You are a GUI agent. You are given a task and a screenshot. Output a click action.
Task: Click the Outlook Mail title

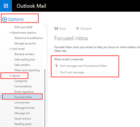pos(31,6)
